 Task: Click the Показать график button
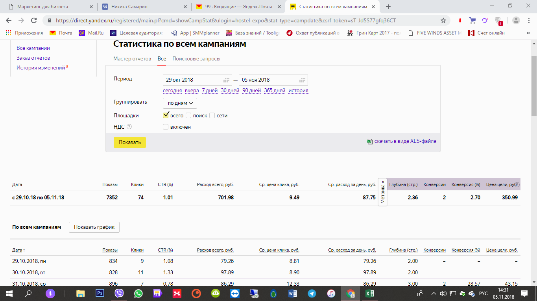[94, 227]
